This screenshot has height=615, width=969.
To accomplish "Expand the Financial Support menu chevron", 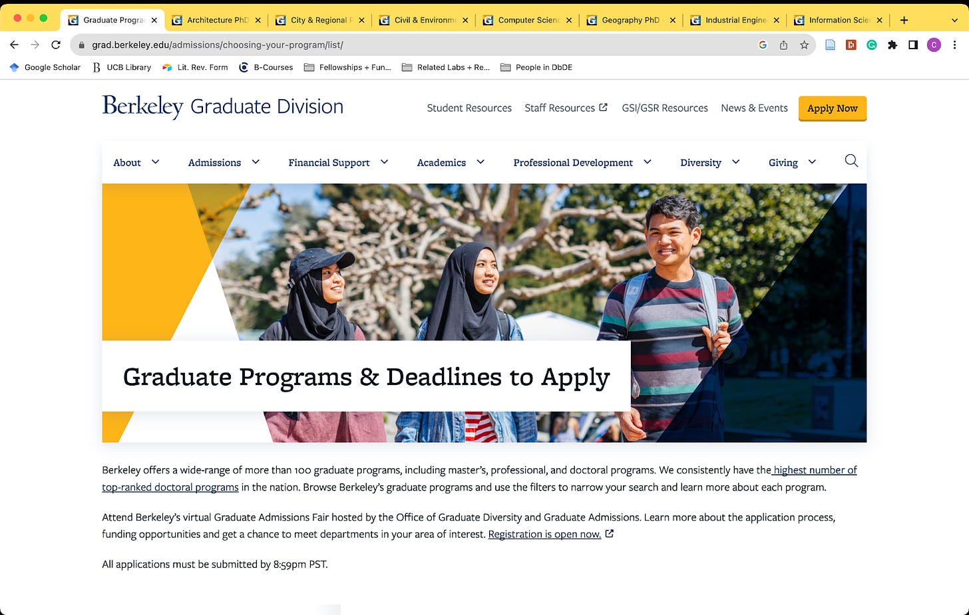I will (x=384, y=162).
